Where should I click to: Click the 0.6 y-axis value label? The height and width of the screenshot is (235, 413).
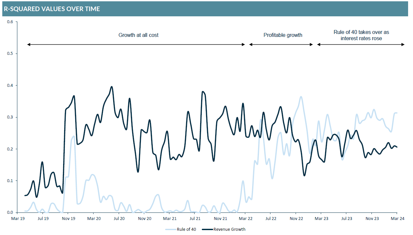tap(10, 22)
